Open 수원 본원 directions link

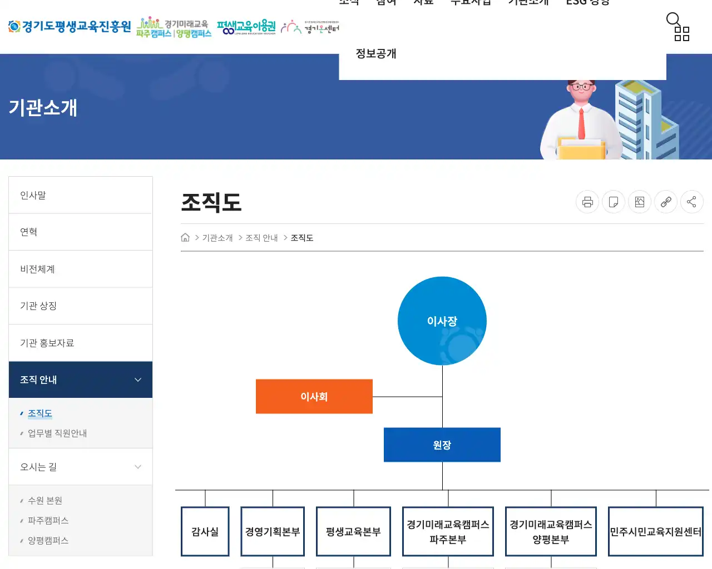pos(45,500)
